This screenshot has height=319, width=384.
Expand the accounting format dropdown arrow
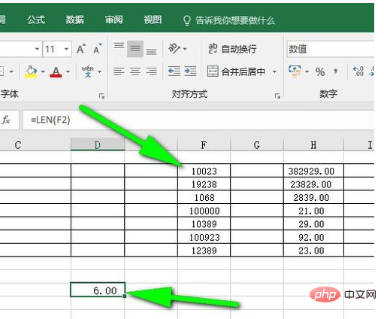(307, 71)
